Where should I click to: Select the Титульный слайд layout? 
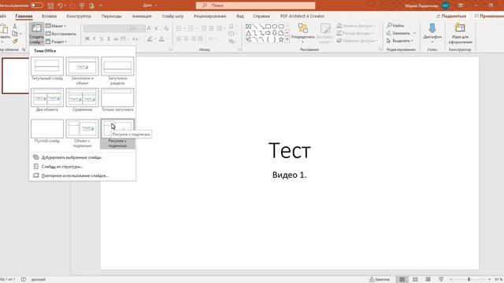click(x=47, y=68)
